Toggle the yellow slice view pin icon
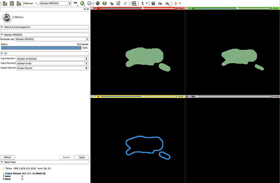The width and height of the screenshot is (280, 183). pyautogui.click(x=92, y=96)
